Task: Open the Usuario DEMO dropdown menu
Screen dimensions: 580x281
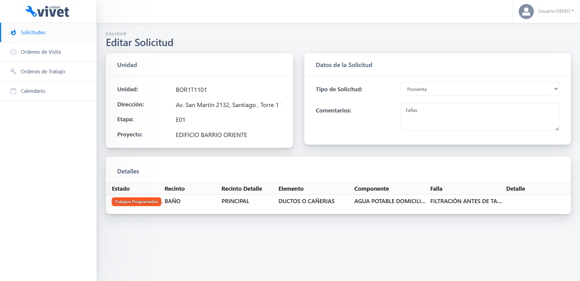Action: coord(556,11)
